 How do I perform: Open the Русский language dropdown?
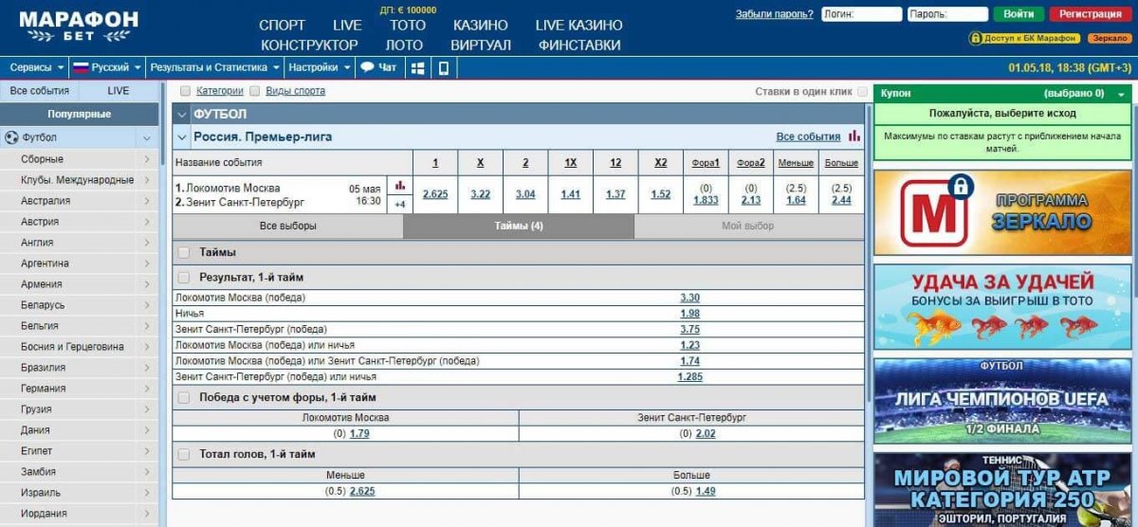pyautogui.click(x=109, y=68)
